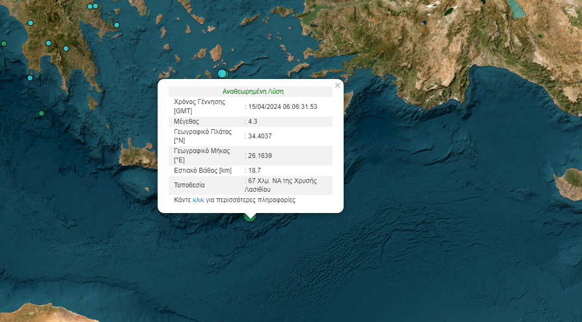Click the longitude value '26.1639'
This screenshot has width=582, height=322.
coord(260,156)
